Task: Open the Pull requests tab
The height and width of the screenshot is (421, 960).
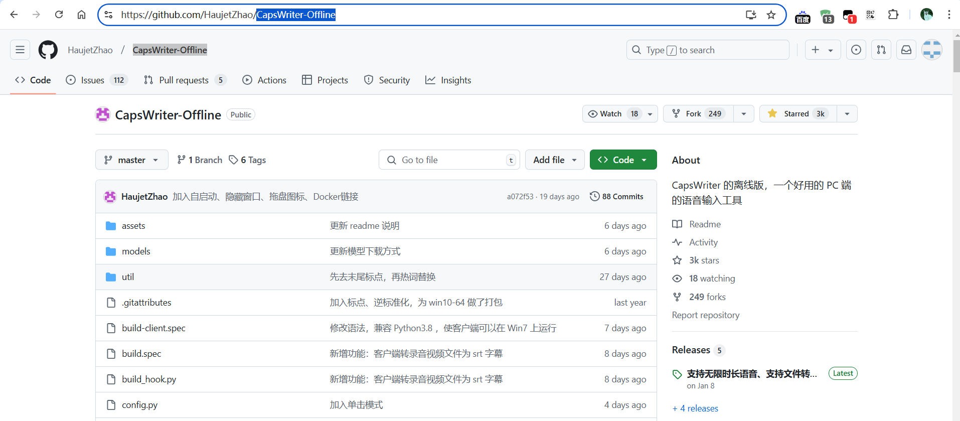Action: [x=185, y=80]
